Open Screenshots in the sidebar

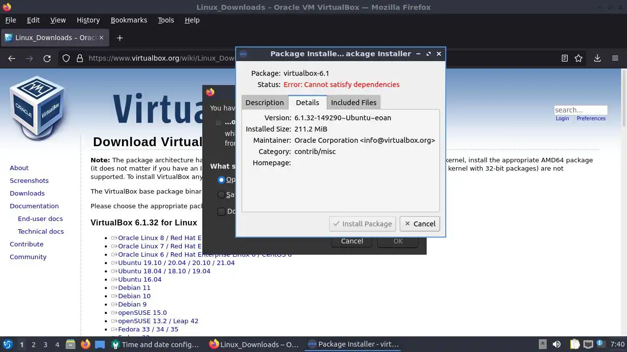29,180
